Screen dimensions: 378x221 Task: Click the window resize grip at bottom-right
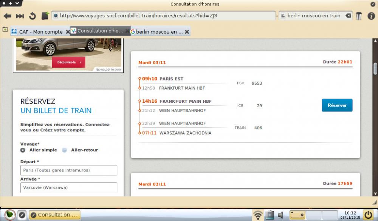(x=375, y=202)
